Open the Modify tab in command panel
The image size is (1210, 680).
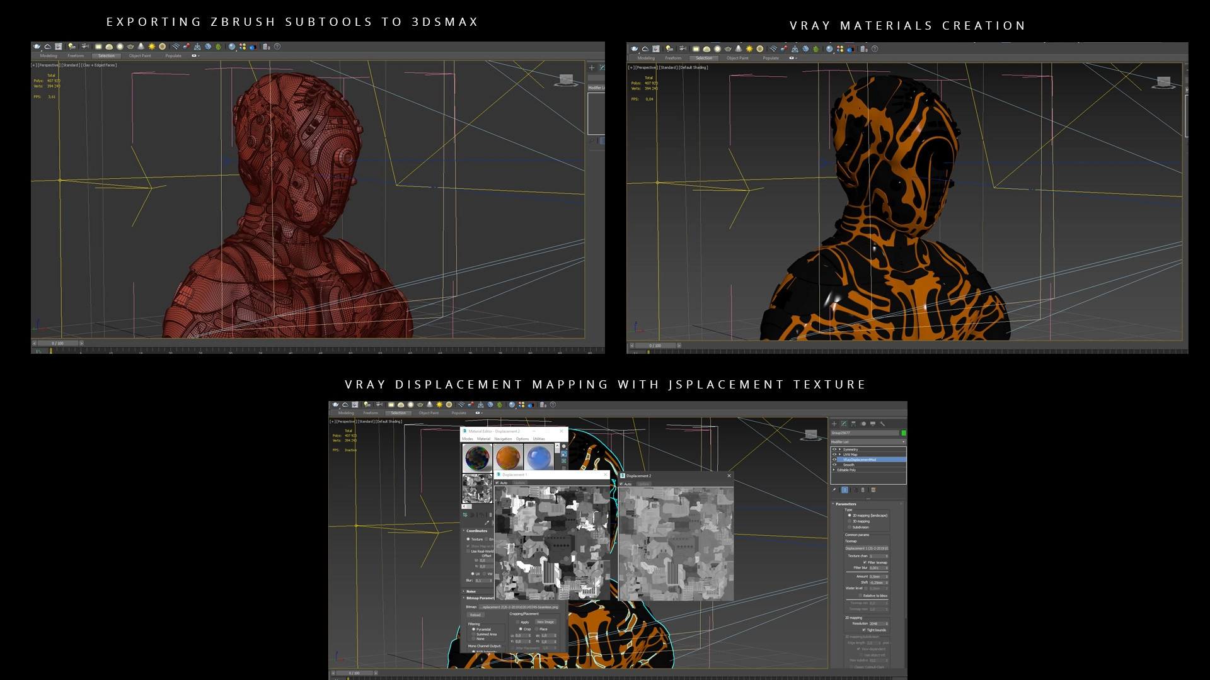click(x=844, y=424)
